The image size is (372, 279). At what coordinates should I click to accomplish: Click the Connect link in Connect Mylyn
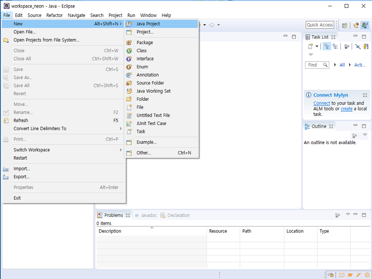(321, 103)
